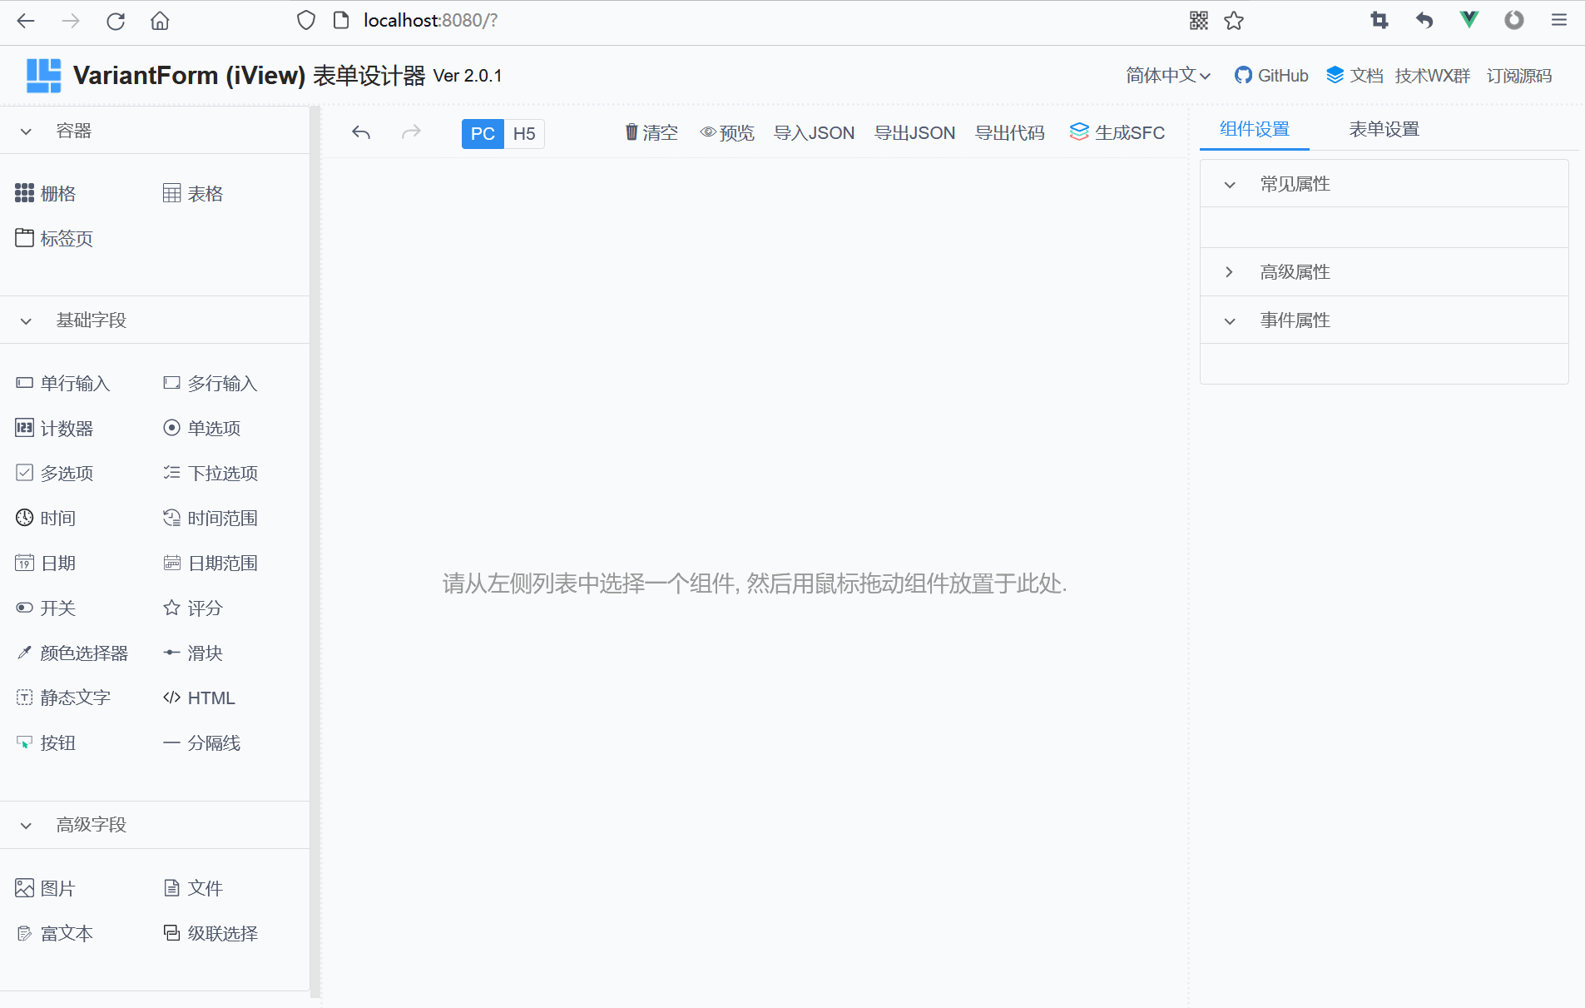This screenshot has width=1585, height=1008.
Task: Click the browser screenshot crop icon
Action: point(1379,20)
